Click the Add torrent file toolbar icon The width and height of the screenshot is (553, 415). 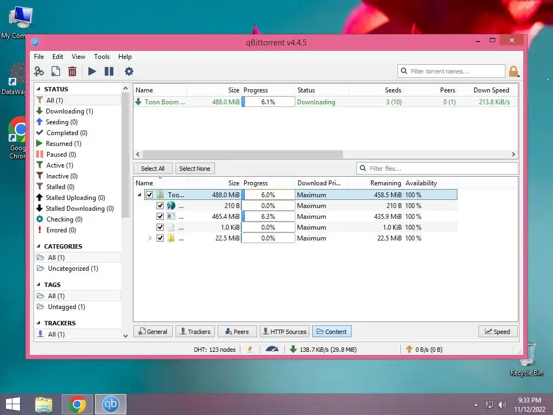point(56,71)
